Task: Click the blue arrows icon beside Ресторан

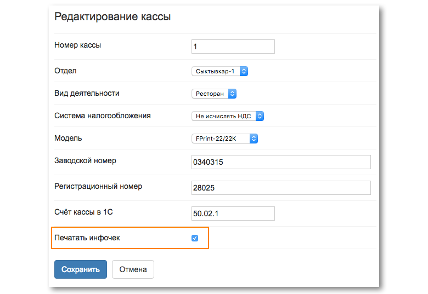Action: (232, 94)
